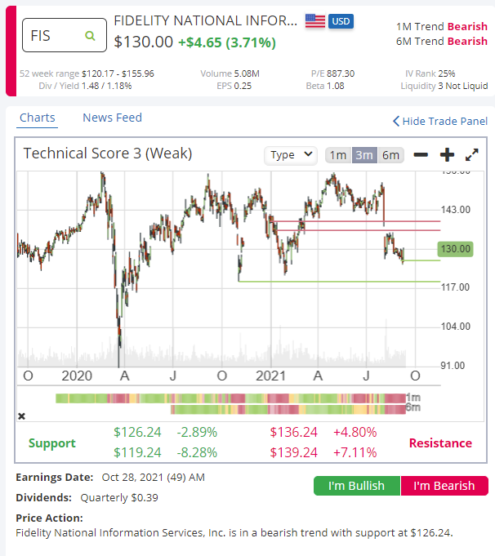Click the ticker symbol field showing FIS

point(65,35)
